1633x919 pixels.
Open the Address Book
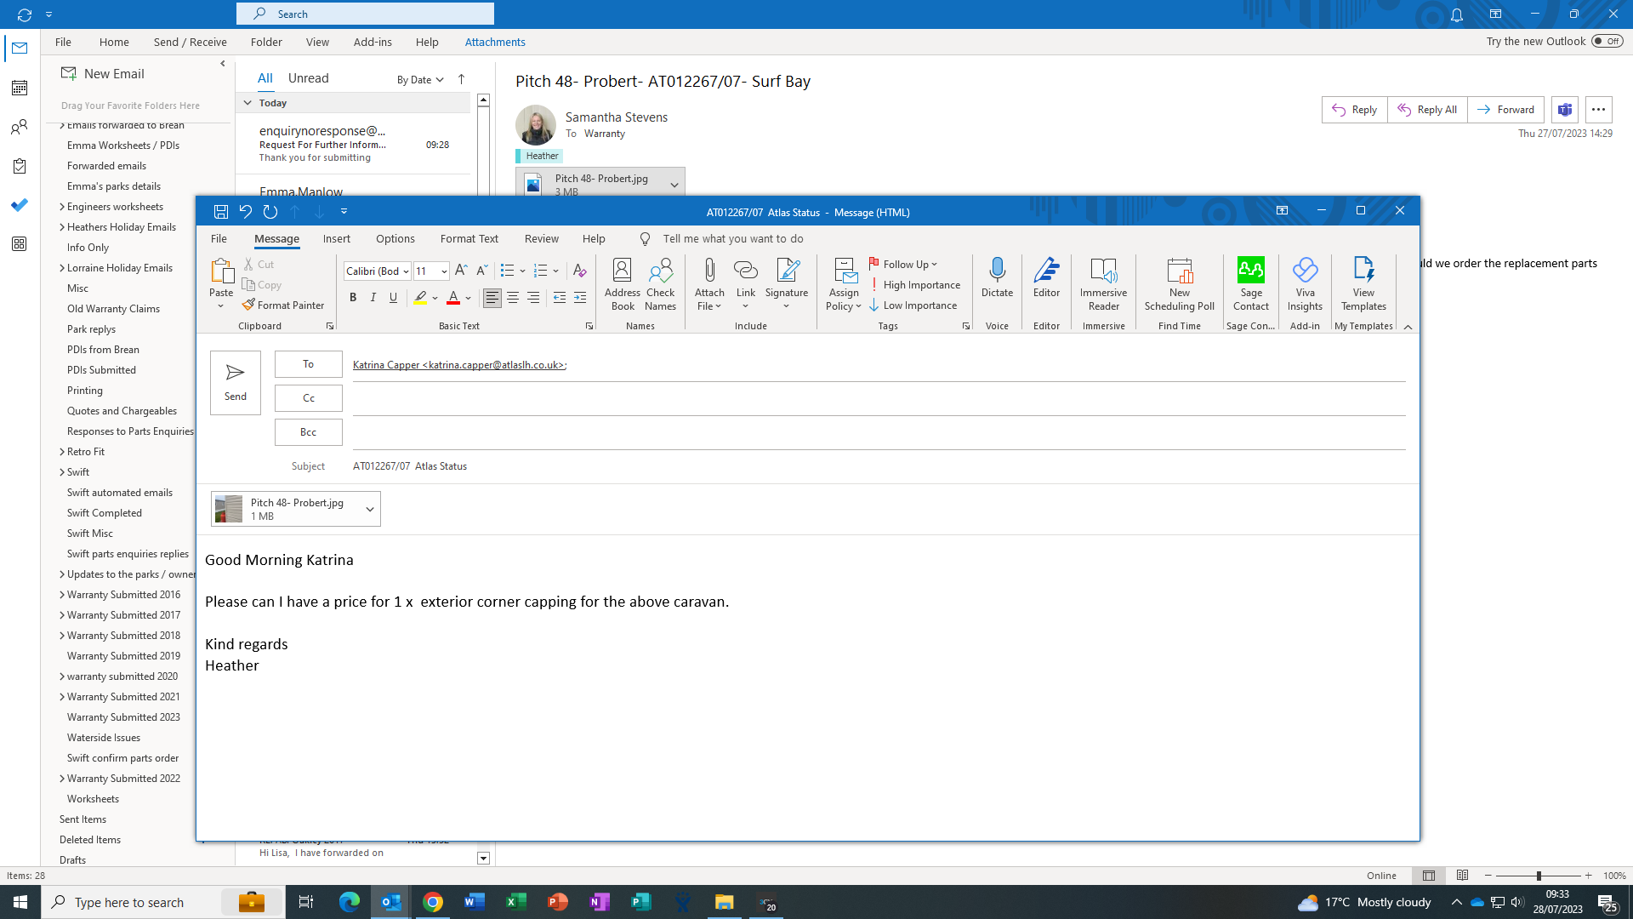coord(622,284)
